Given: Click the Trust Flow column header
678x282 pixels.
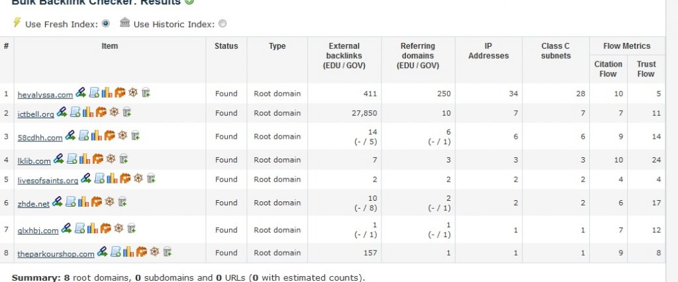Looking at the screenshot, I should [646, 69].
